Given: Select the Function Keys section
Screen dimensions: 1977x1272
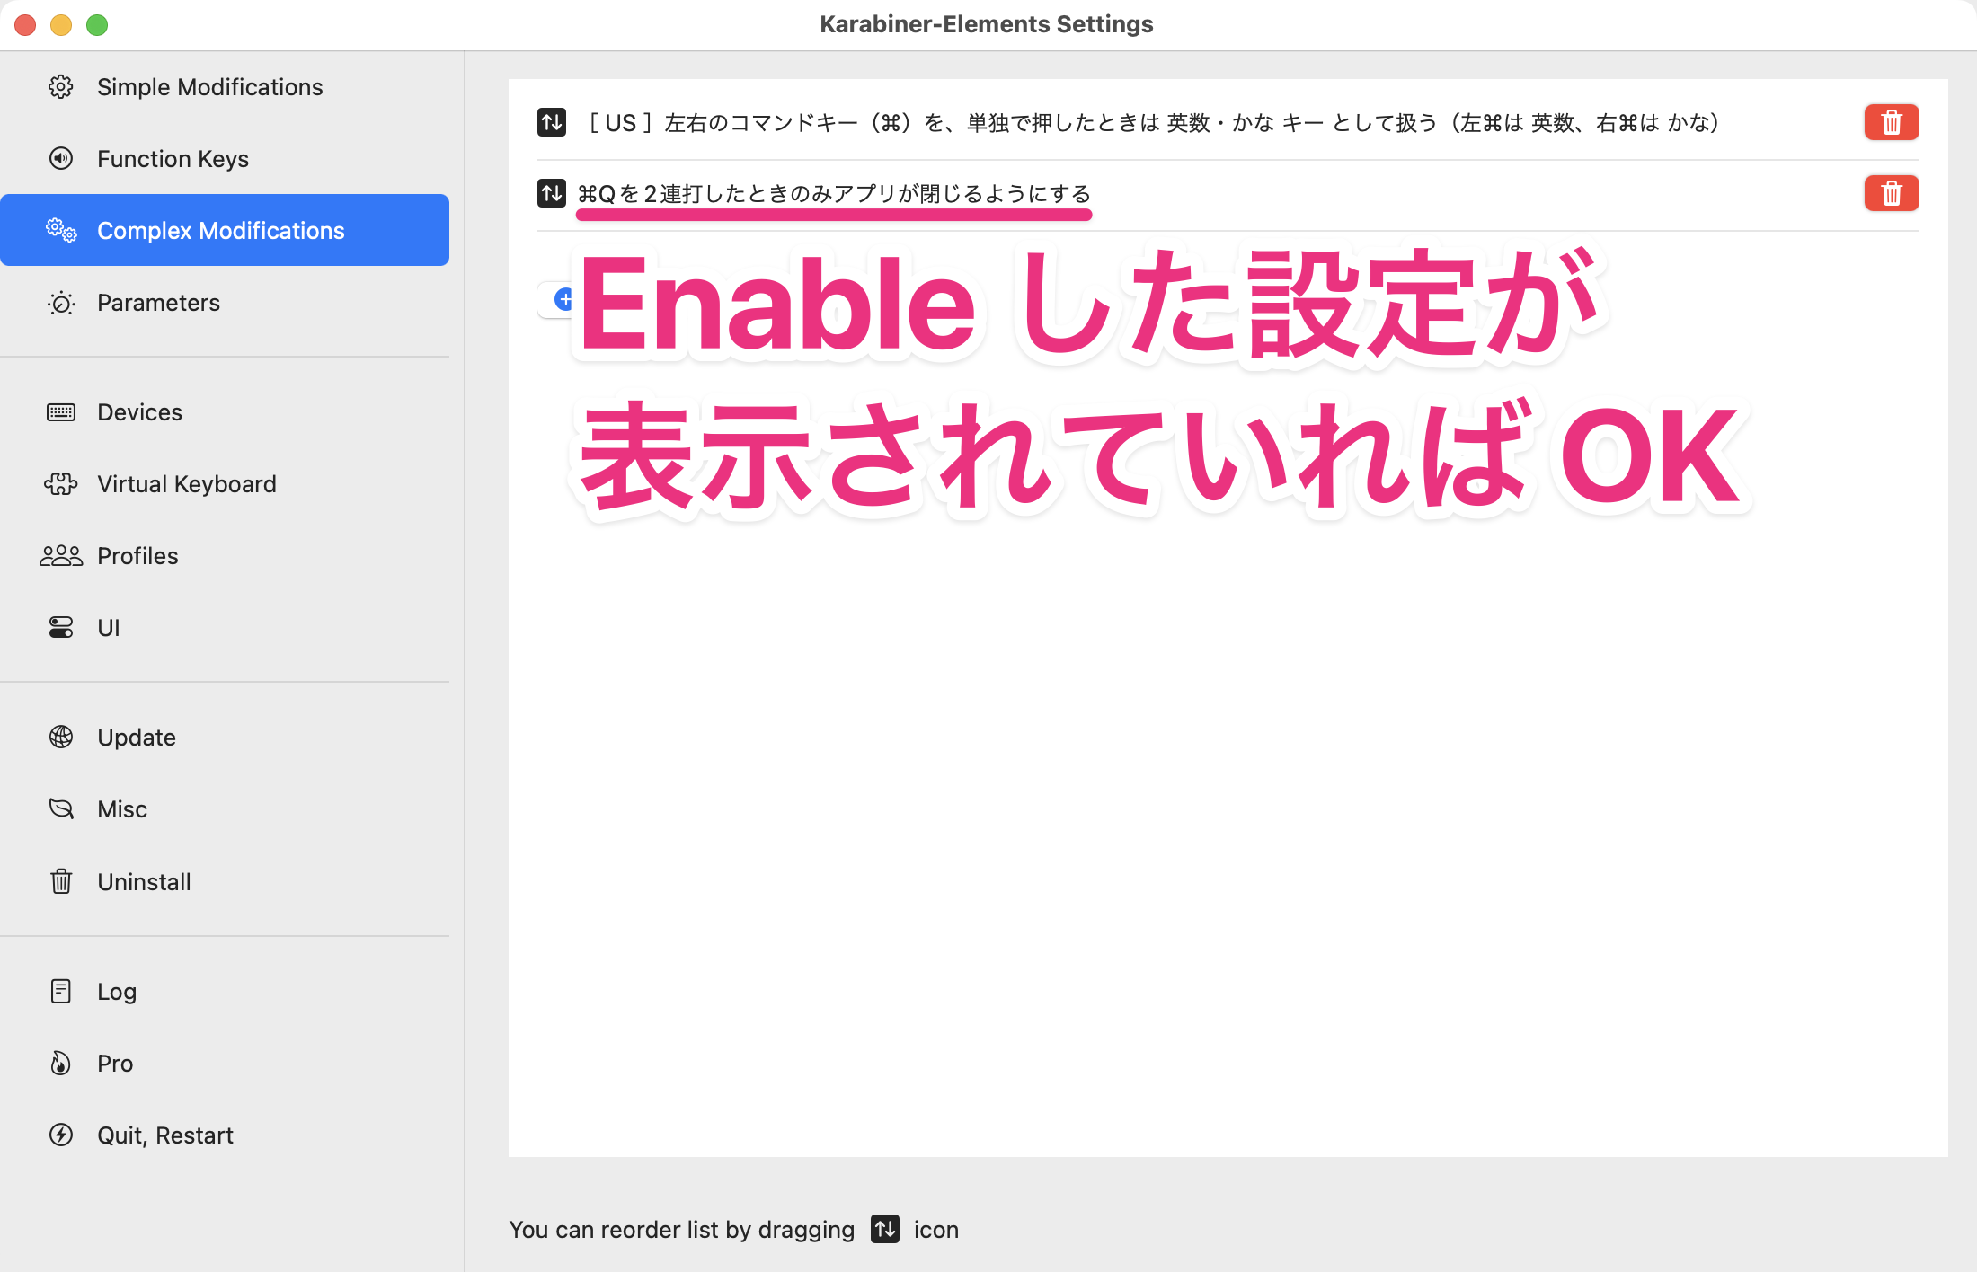Looking at the screenshot, I should 173,158.
